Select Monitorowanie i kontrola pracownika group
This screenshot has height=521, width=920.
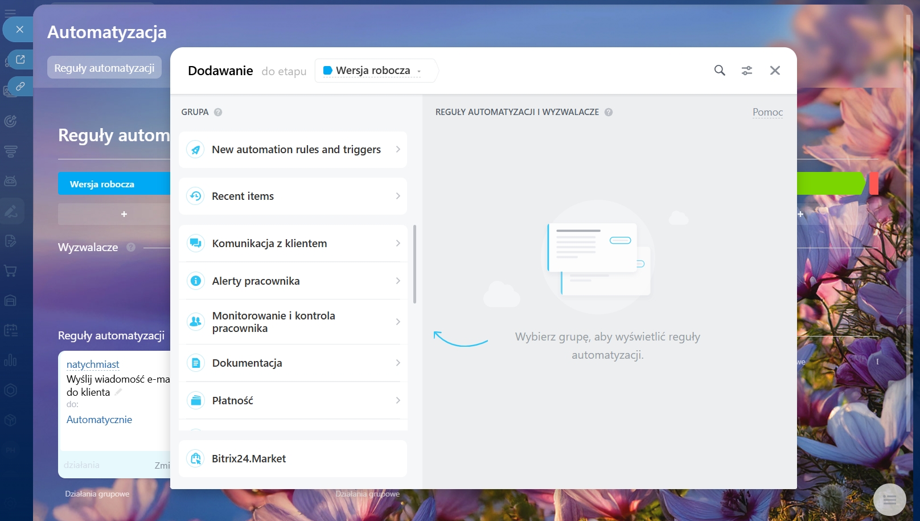pyautogui.click(x=293, y=322)
